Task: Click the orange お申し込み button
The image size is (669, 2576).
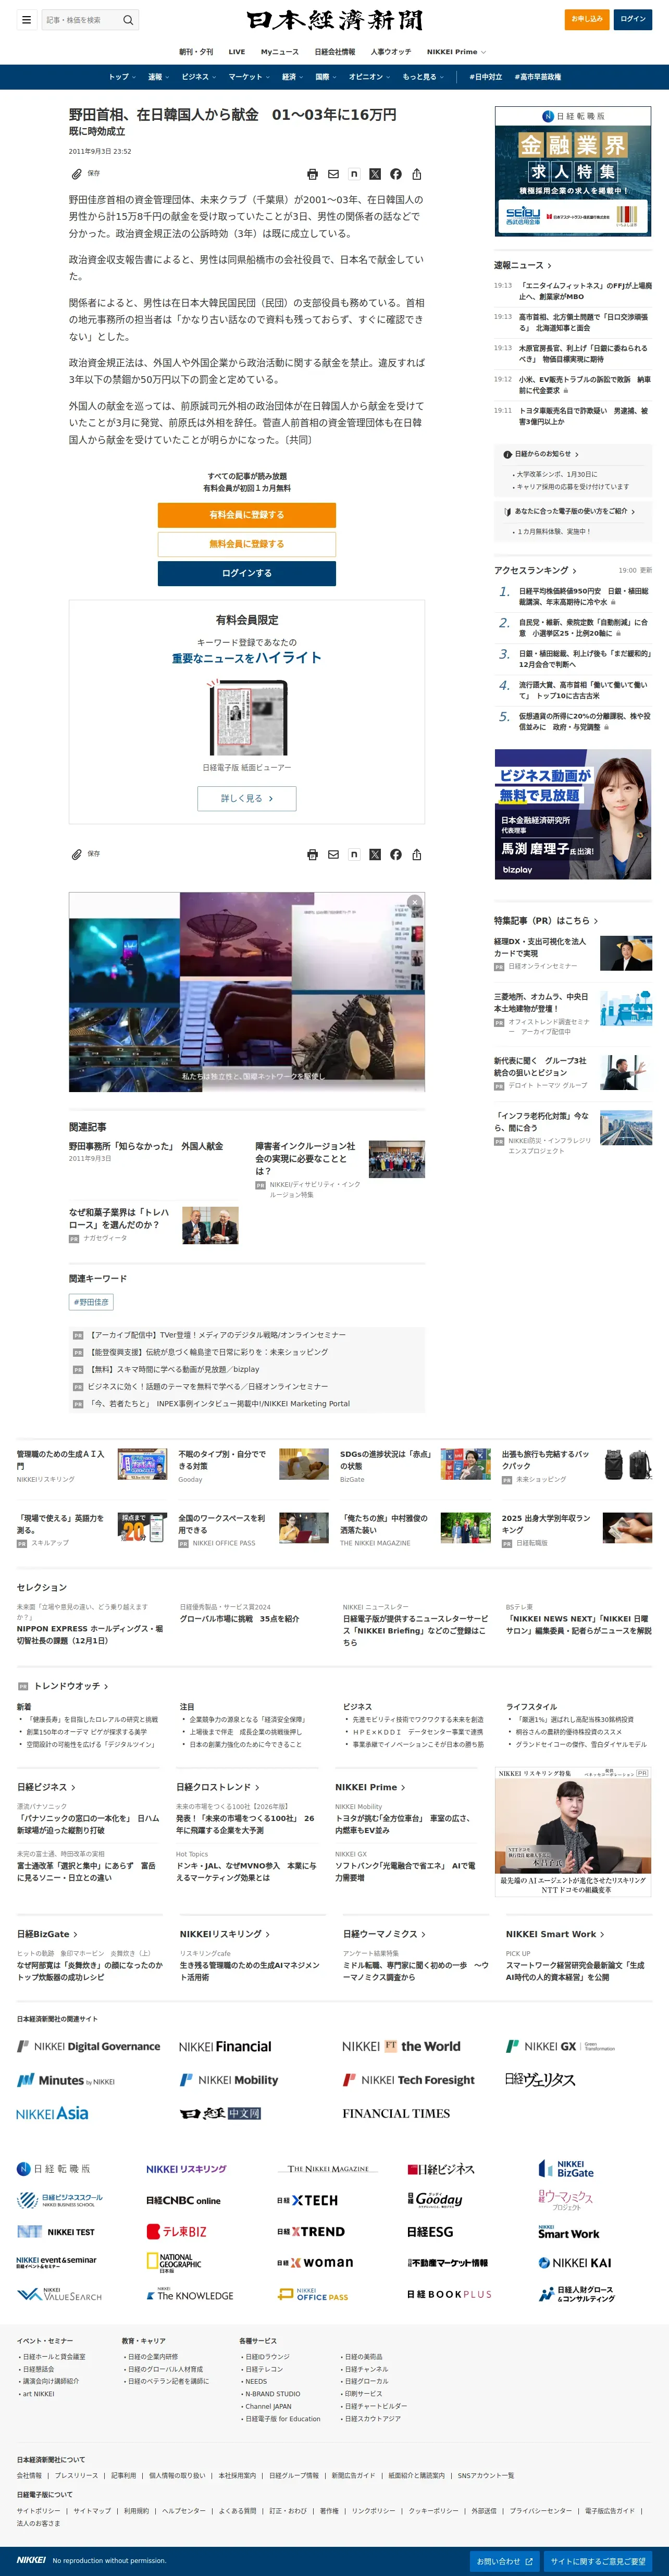Action: (x=587, y=19)
